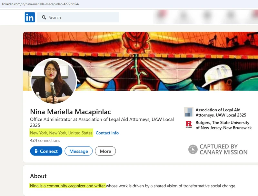Open Rutgers, The State University link
Screen dimensions: 258x196
(223, 125)
